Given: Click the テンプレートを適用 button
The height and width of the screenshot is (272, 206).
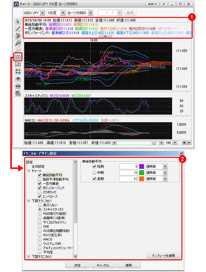Looking at the screenshot, I should point(163,255).
